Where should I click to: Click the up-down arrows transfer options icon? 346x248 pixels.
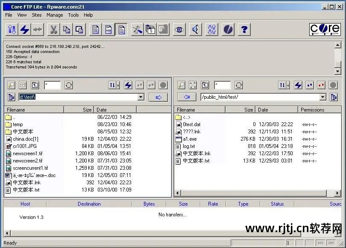(212, 30)
